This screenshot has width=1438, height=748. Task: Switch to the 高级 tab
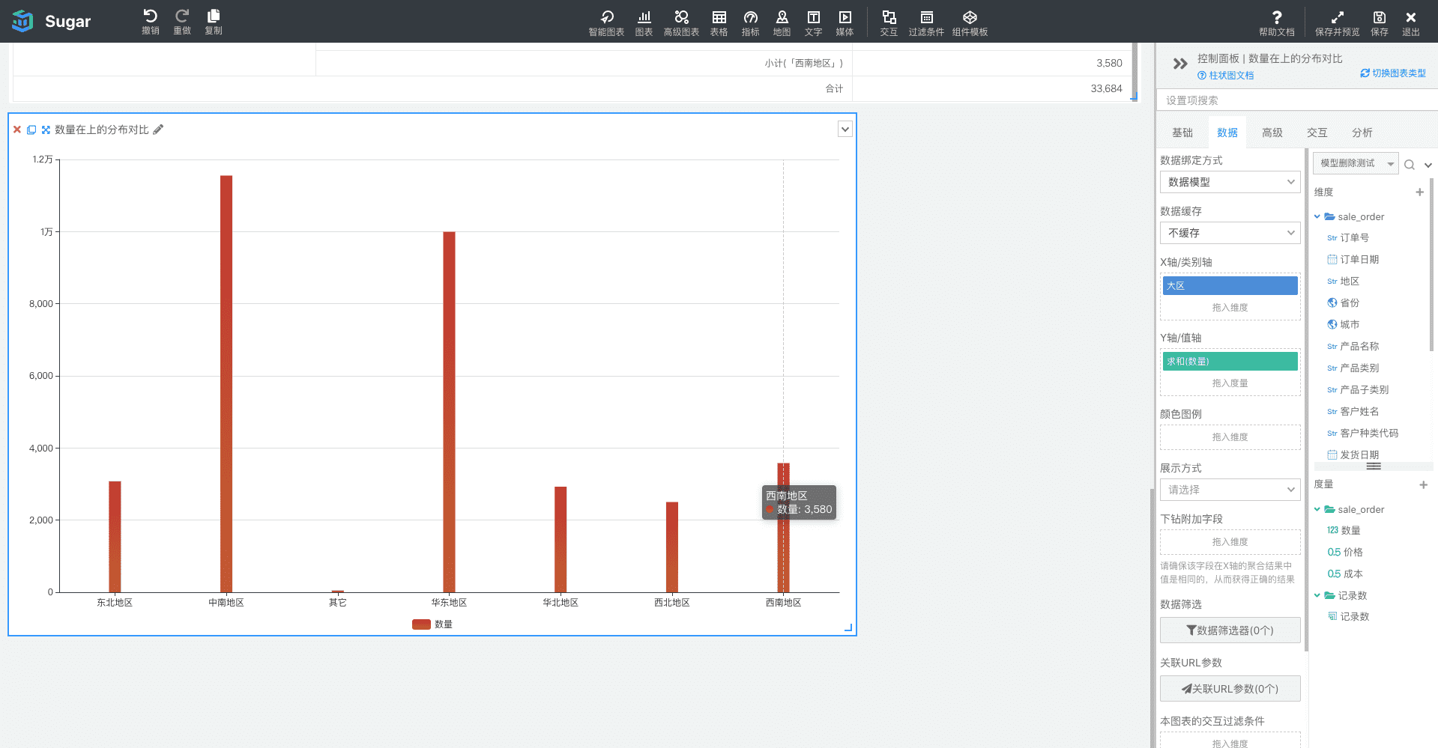click(x=1272, y=133)
